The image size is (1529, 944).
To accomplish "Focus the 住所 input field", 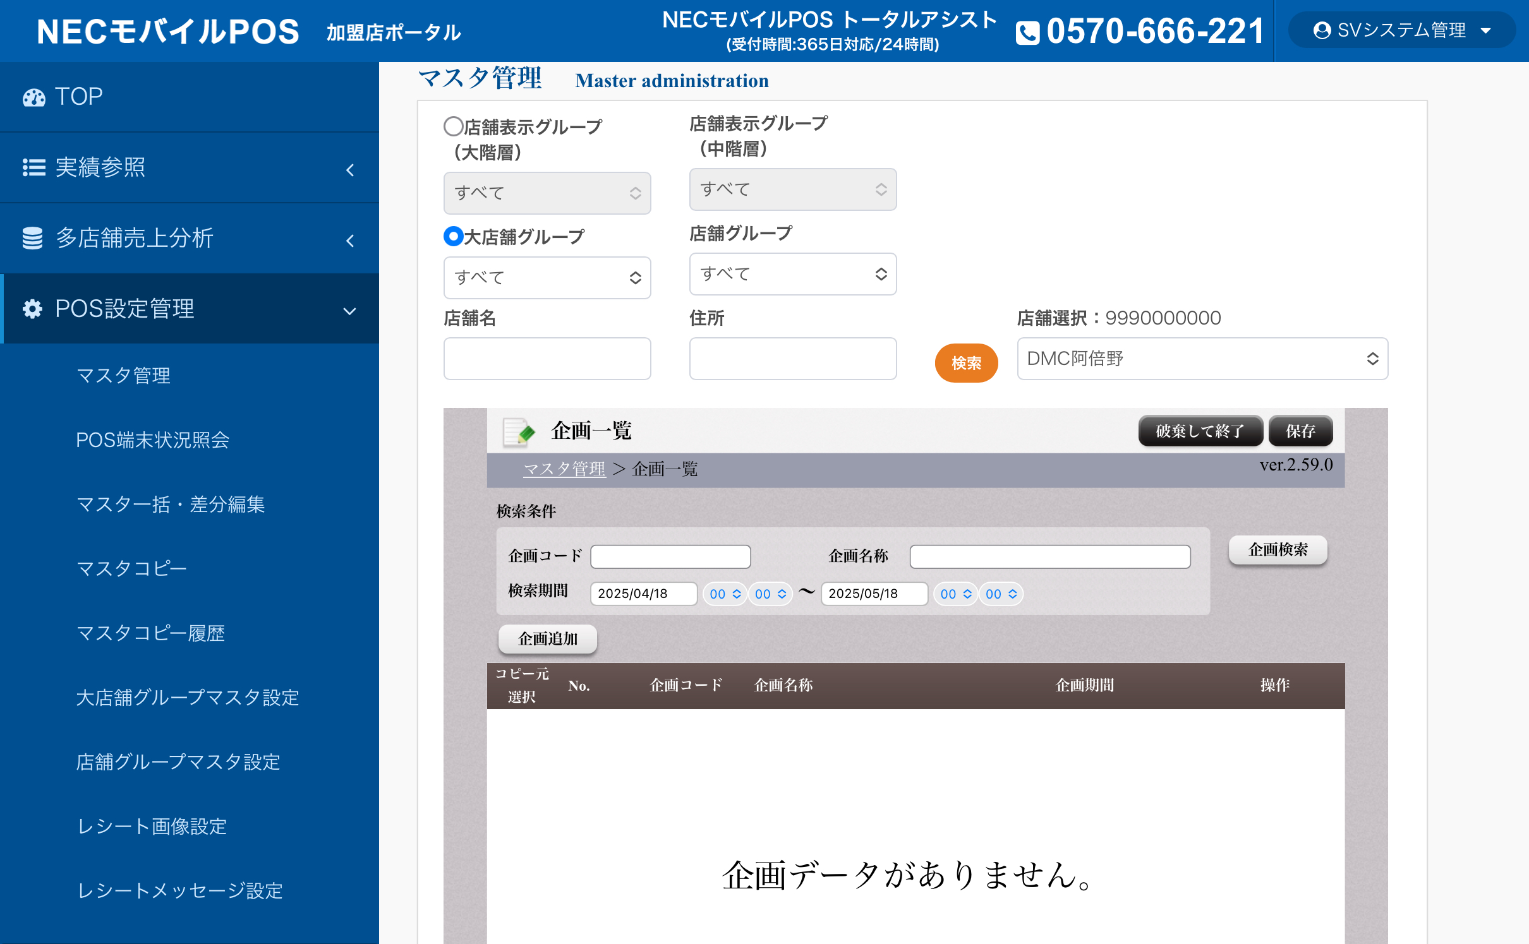I will pyautogui.click(x=792, y=358).
